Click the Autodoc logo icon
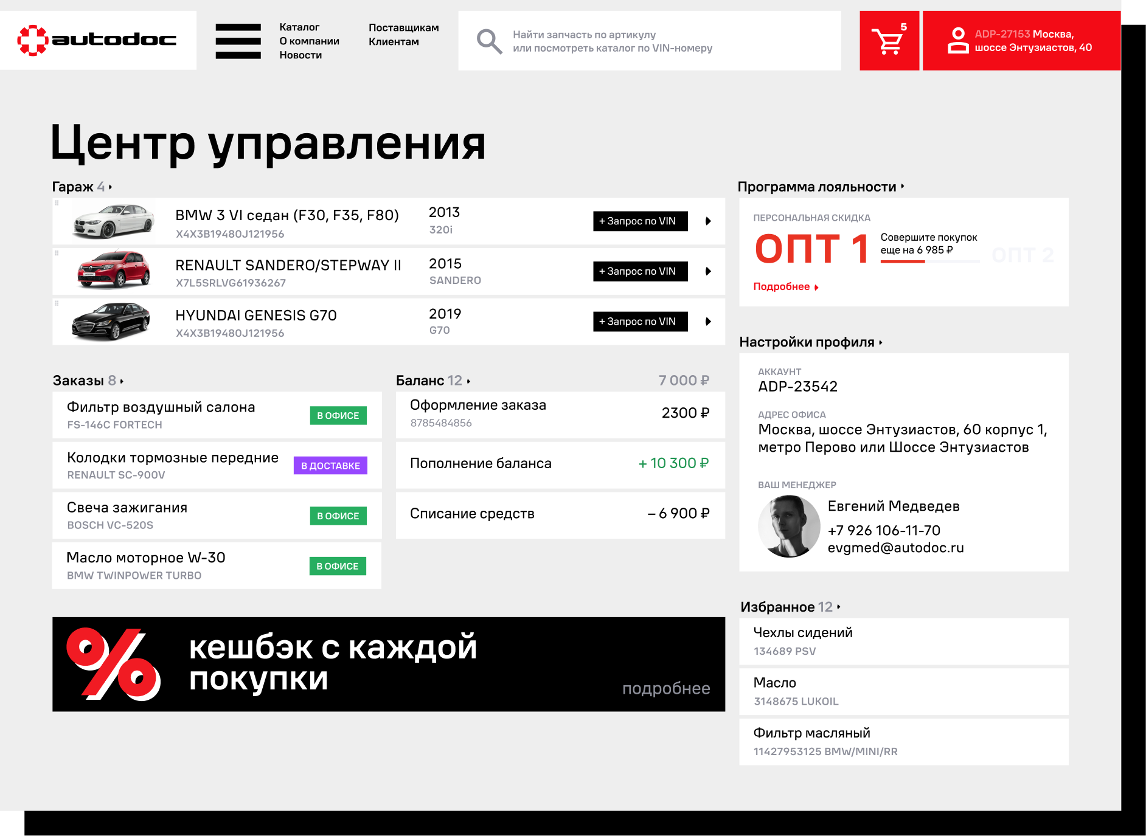Viewport: 1146px width, 836px height. tap(31, 40)
